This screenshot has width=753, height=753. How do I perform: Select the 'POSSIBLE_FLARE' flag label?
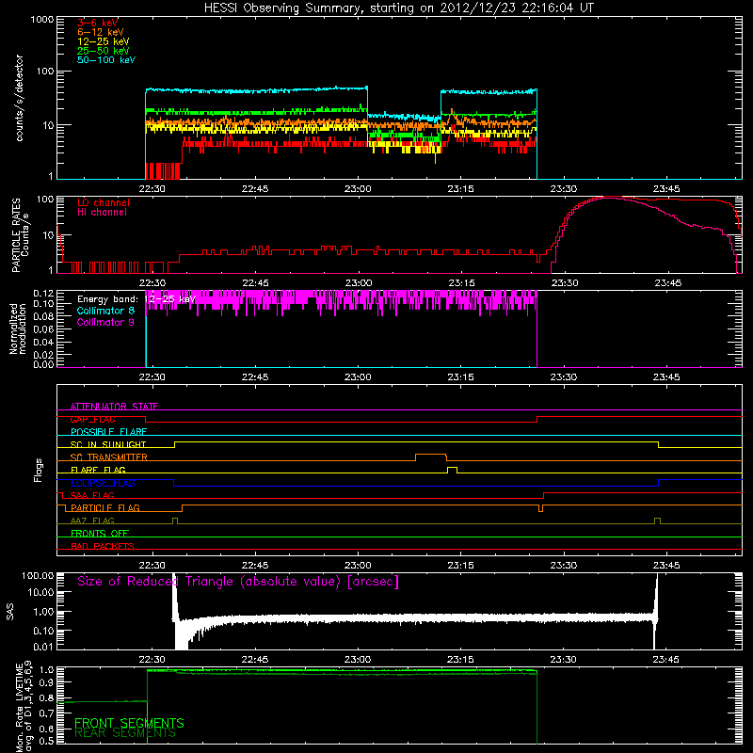point(108,432)
